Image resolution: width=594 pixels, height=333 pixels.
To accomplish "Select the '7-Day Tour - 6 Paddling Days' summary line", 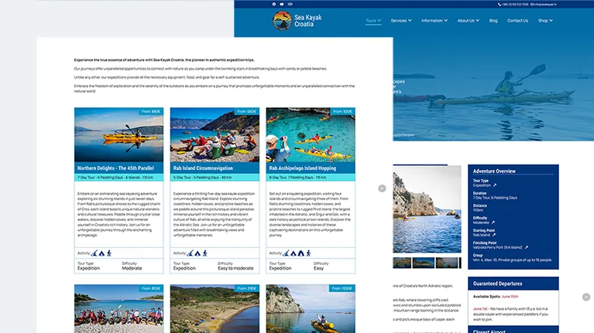I will (x=115, y=177).
